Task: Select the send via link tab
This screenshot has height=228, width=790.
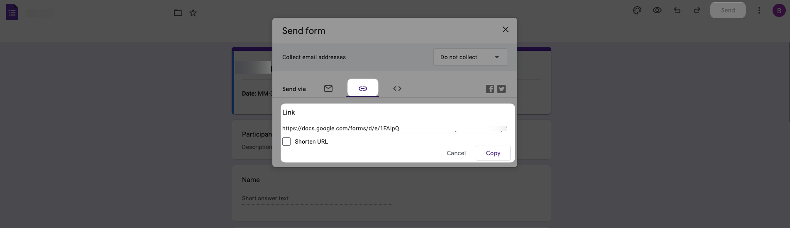Action: 363,88
